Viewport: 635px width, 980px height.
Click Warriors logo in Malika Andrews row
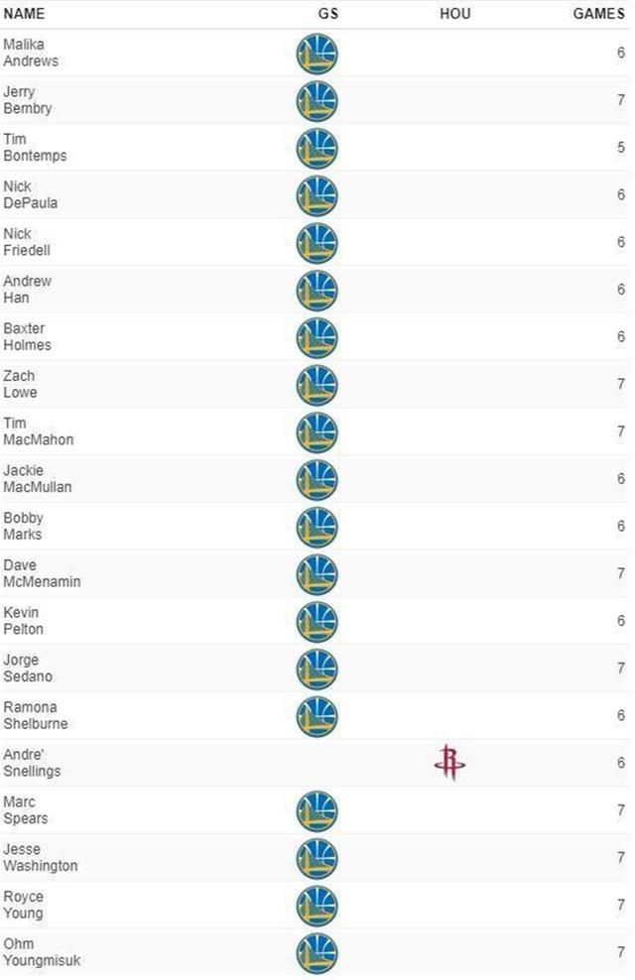(317, 54)
